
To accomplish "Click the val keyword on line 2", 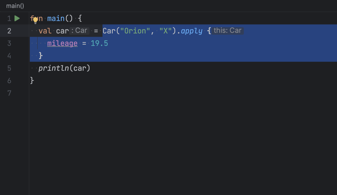I will point(45,31).
